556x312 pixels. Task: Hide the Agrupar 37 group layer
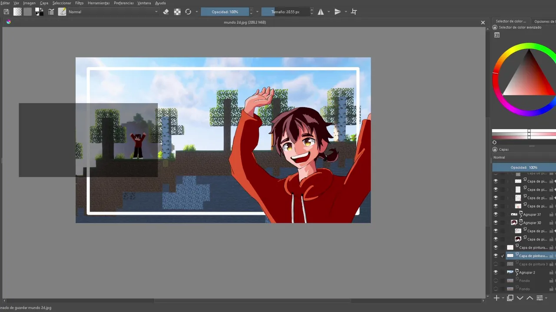(x=496, y=214)
